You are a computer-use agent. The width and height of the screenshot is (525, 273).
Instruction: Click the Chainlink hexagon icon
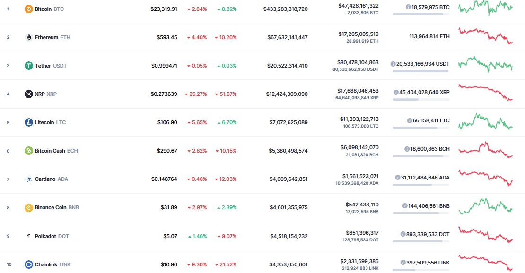point(29,264)
